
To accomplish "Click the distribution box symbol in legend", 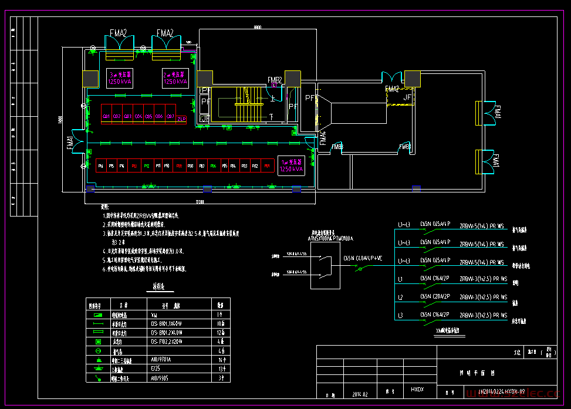I will (x=98, y=315).
